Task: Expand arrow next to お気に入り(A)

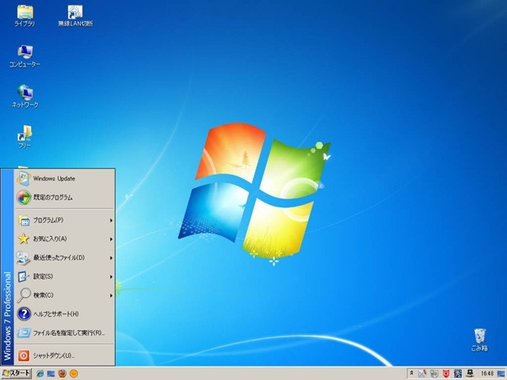Action: pos(111,239)
